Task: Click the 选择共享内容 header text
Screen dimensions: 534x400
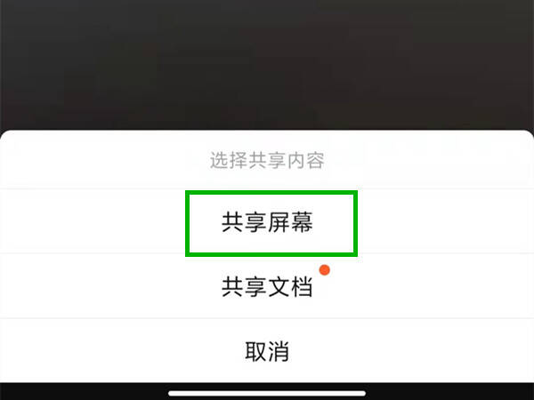Action: pyautogui.click(x=267, y=160)
